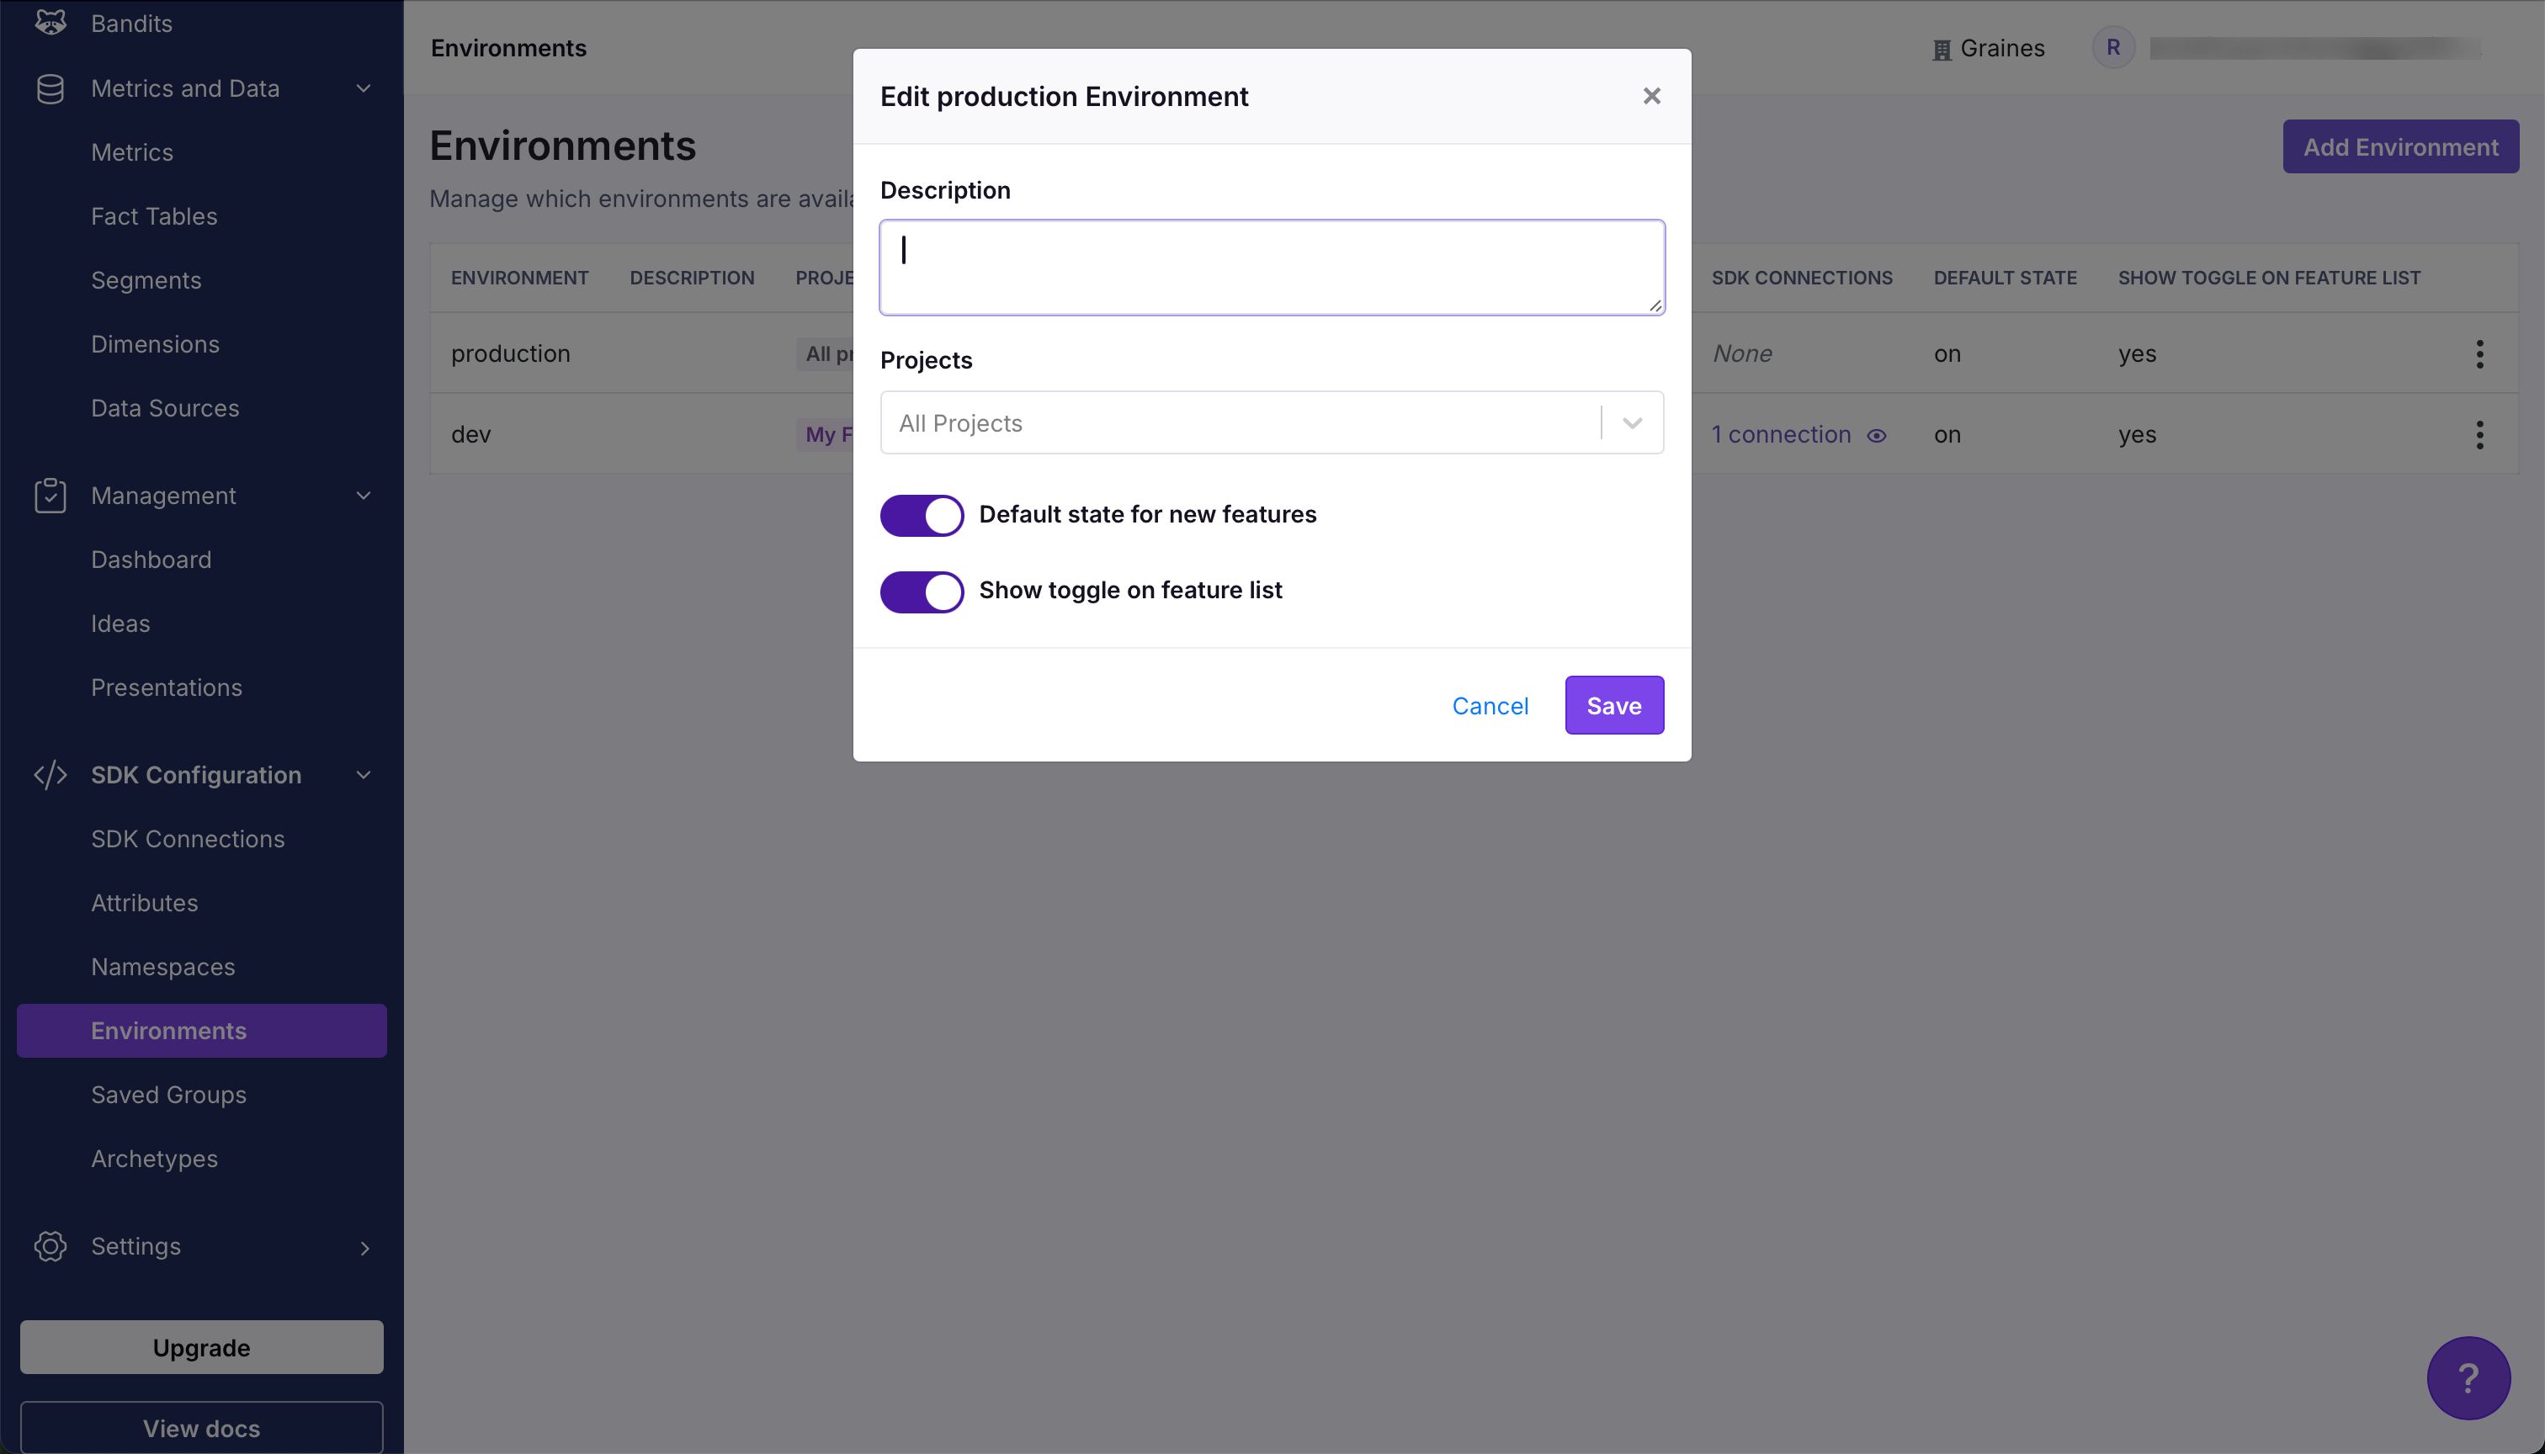Viewport: 2545px width, 1454px height.
Task: Open Saved Groups page
Action: coord(167,1095)
